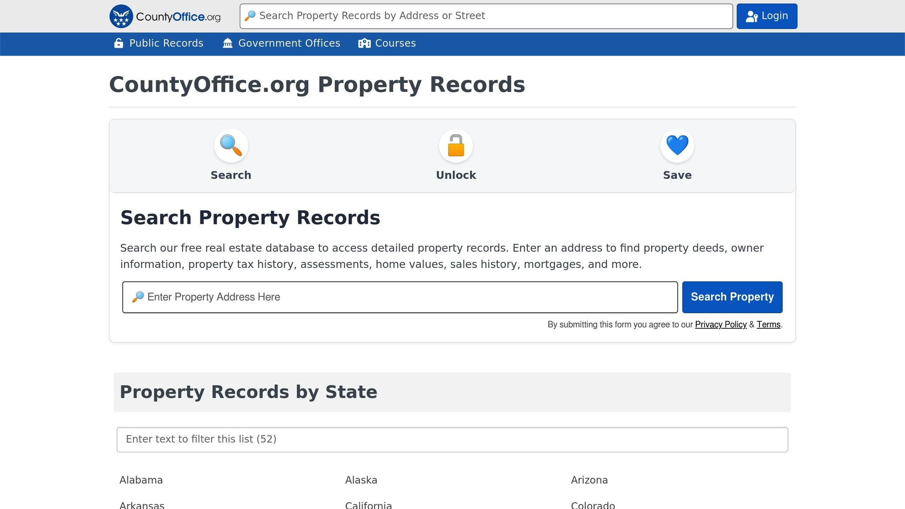Click the Search Property button
Image resolution: width=905 pixels, height=509 pixels.
[732, 296]
